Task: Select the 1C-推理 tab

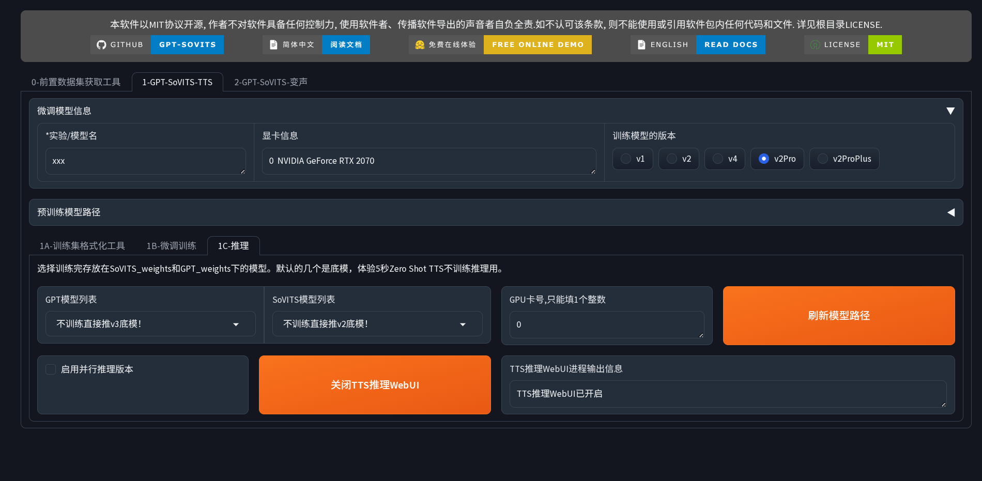Action: coord(233,246)
